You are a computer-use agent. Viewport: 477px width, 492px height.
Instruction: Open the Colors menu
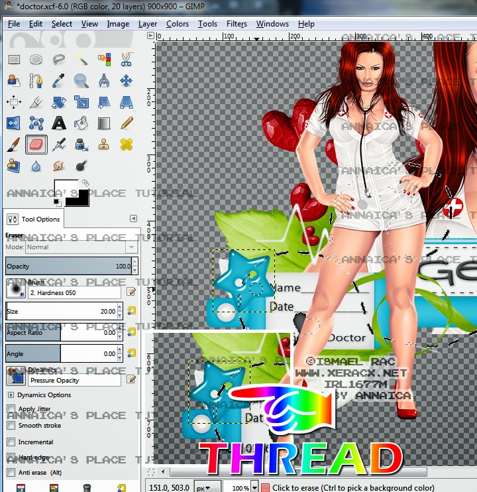coord(178,24)
